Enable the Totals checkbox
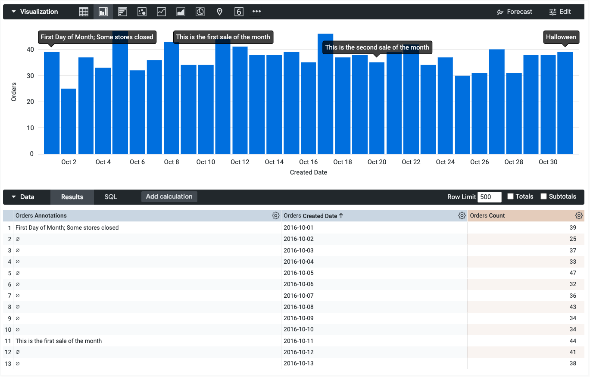 click(510, 196)
